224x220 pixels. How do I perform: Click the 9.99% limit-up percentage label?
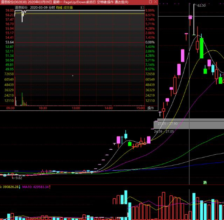[x=150, y=11]
